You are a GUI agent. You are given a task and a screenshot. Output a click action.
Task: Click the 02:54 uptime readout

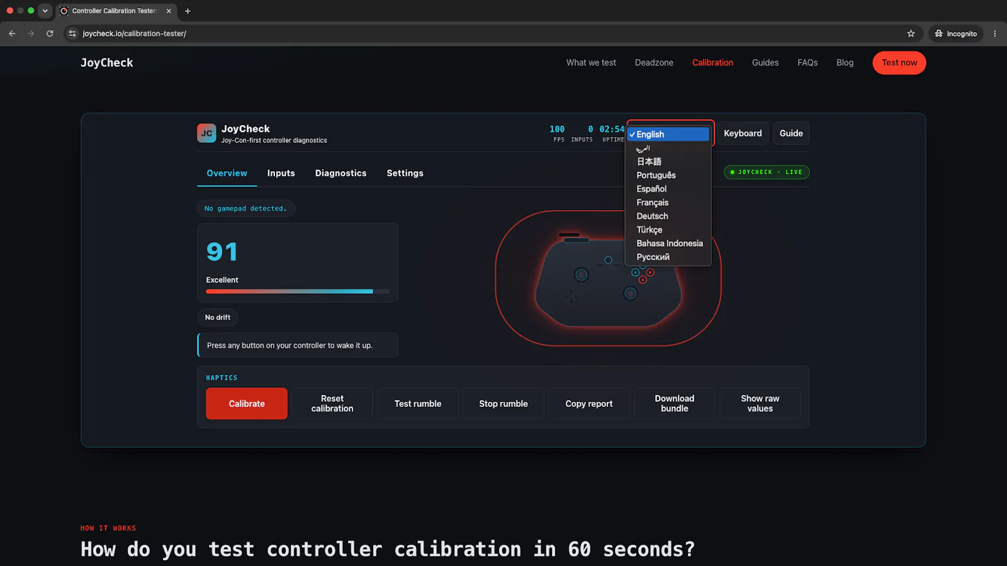pos(612,129)
